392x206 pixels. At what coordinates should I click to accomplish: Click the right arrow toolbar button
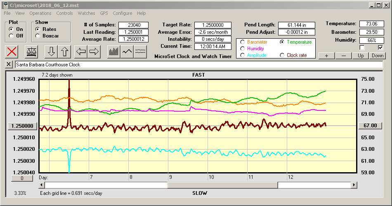tap(94, 51)
